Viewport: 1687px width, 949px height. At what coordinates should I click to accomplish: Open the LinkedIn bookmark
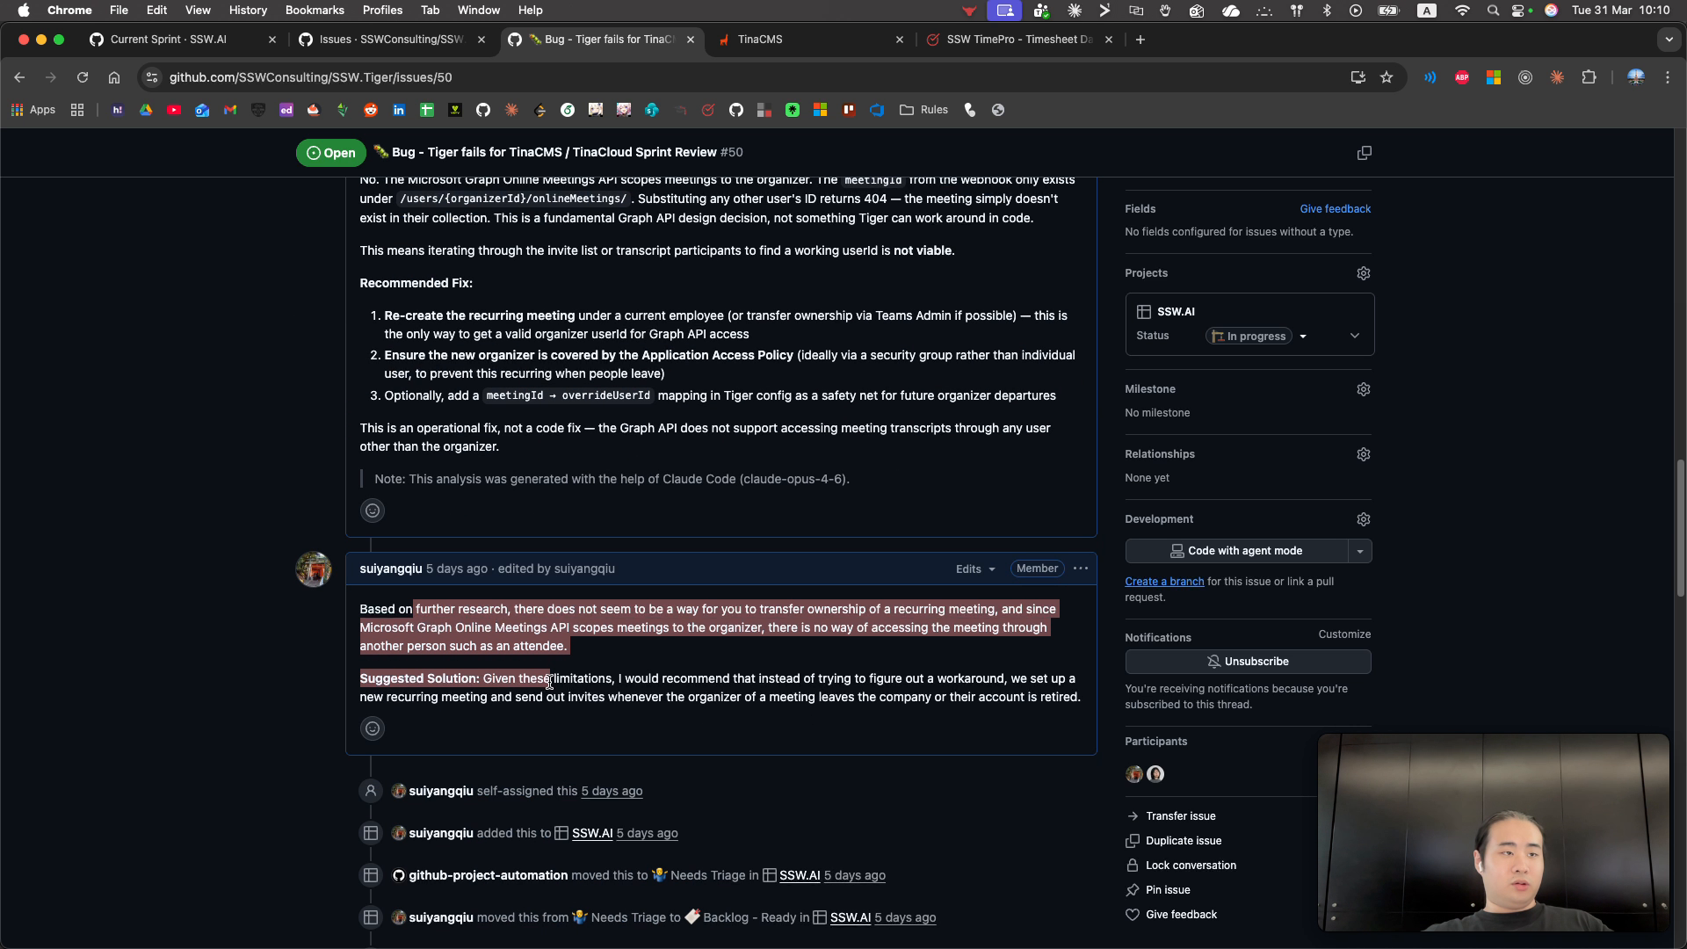point(399,110)
